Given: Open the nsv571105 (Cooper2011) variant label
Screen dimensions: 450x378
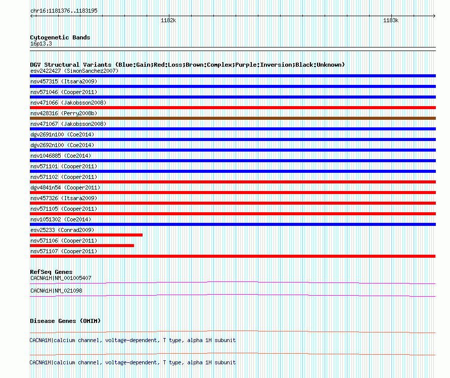Looking at the screenshot, I should [64, 209].
